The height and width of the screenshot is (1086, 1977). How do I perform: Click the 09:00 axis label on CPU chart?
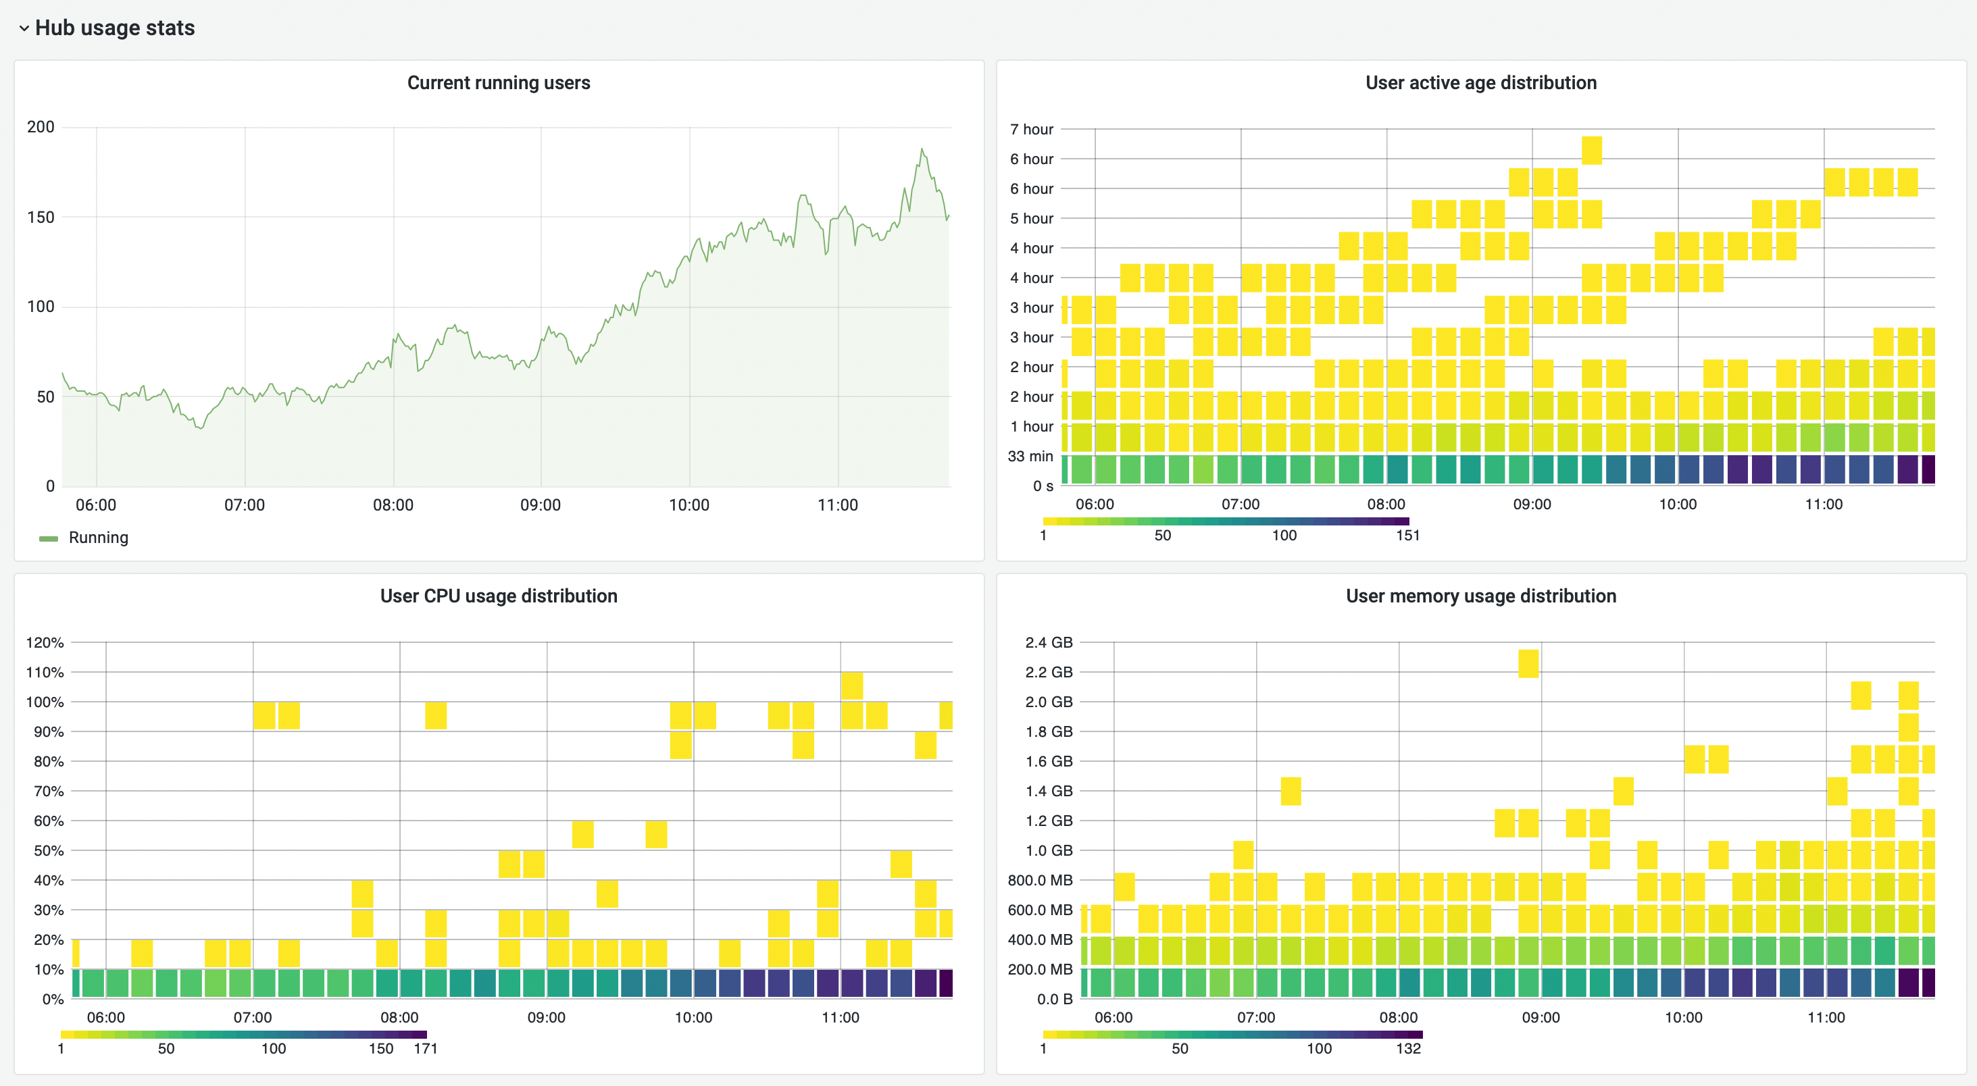coord(547,1018)
